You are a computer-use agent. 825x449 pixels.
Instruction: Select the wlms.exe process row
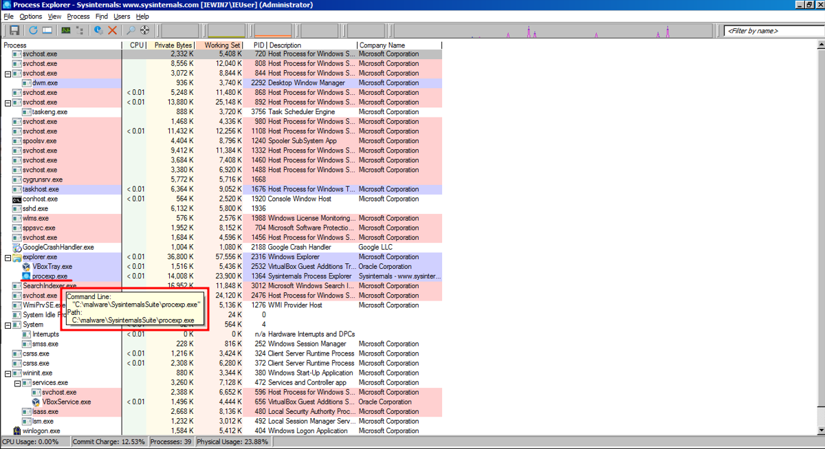(221, 218)
